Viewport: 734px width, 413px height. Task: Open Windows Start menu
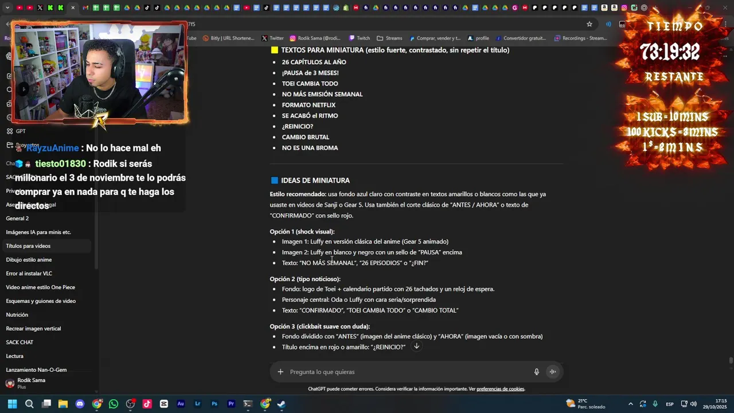coord(12,404)
